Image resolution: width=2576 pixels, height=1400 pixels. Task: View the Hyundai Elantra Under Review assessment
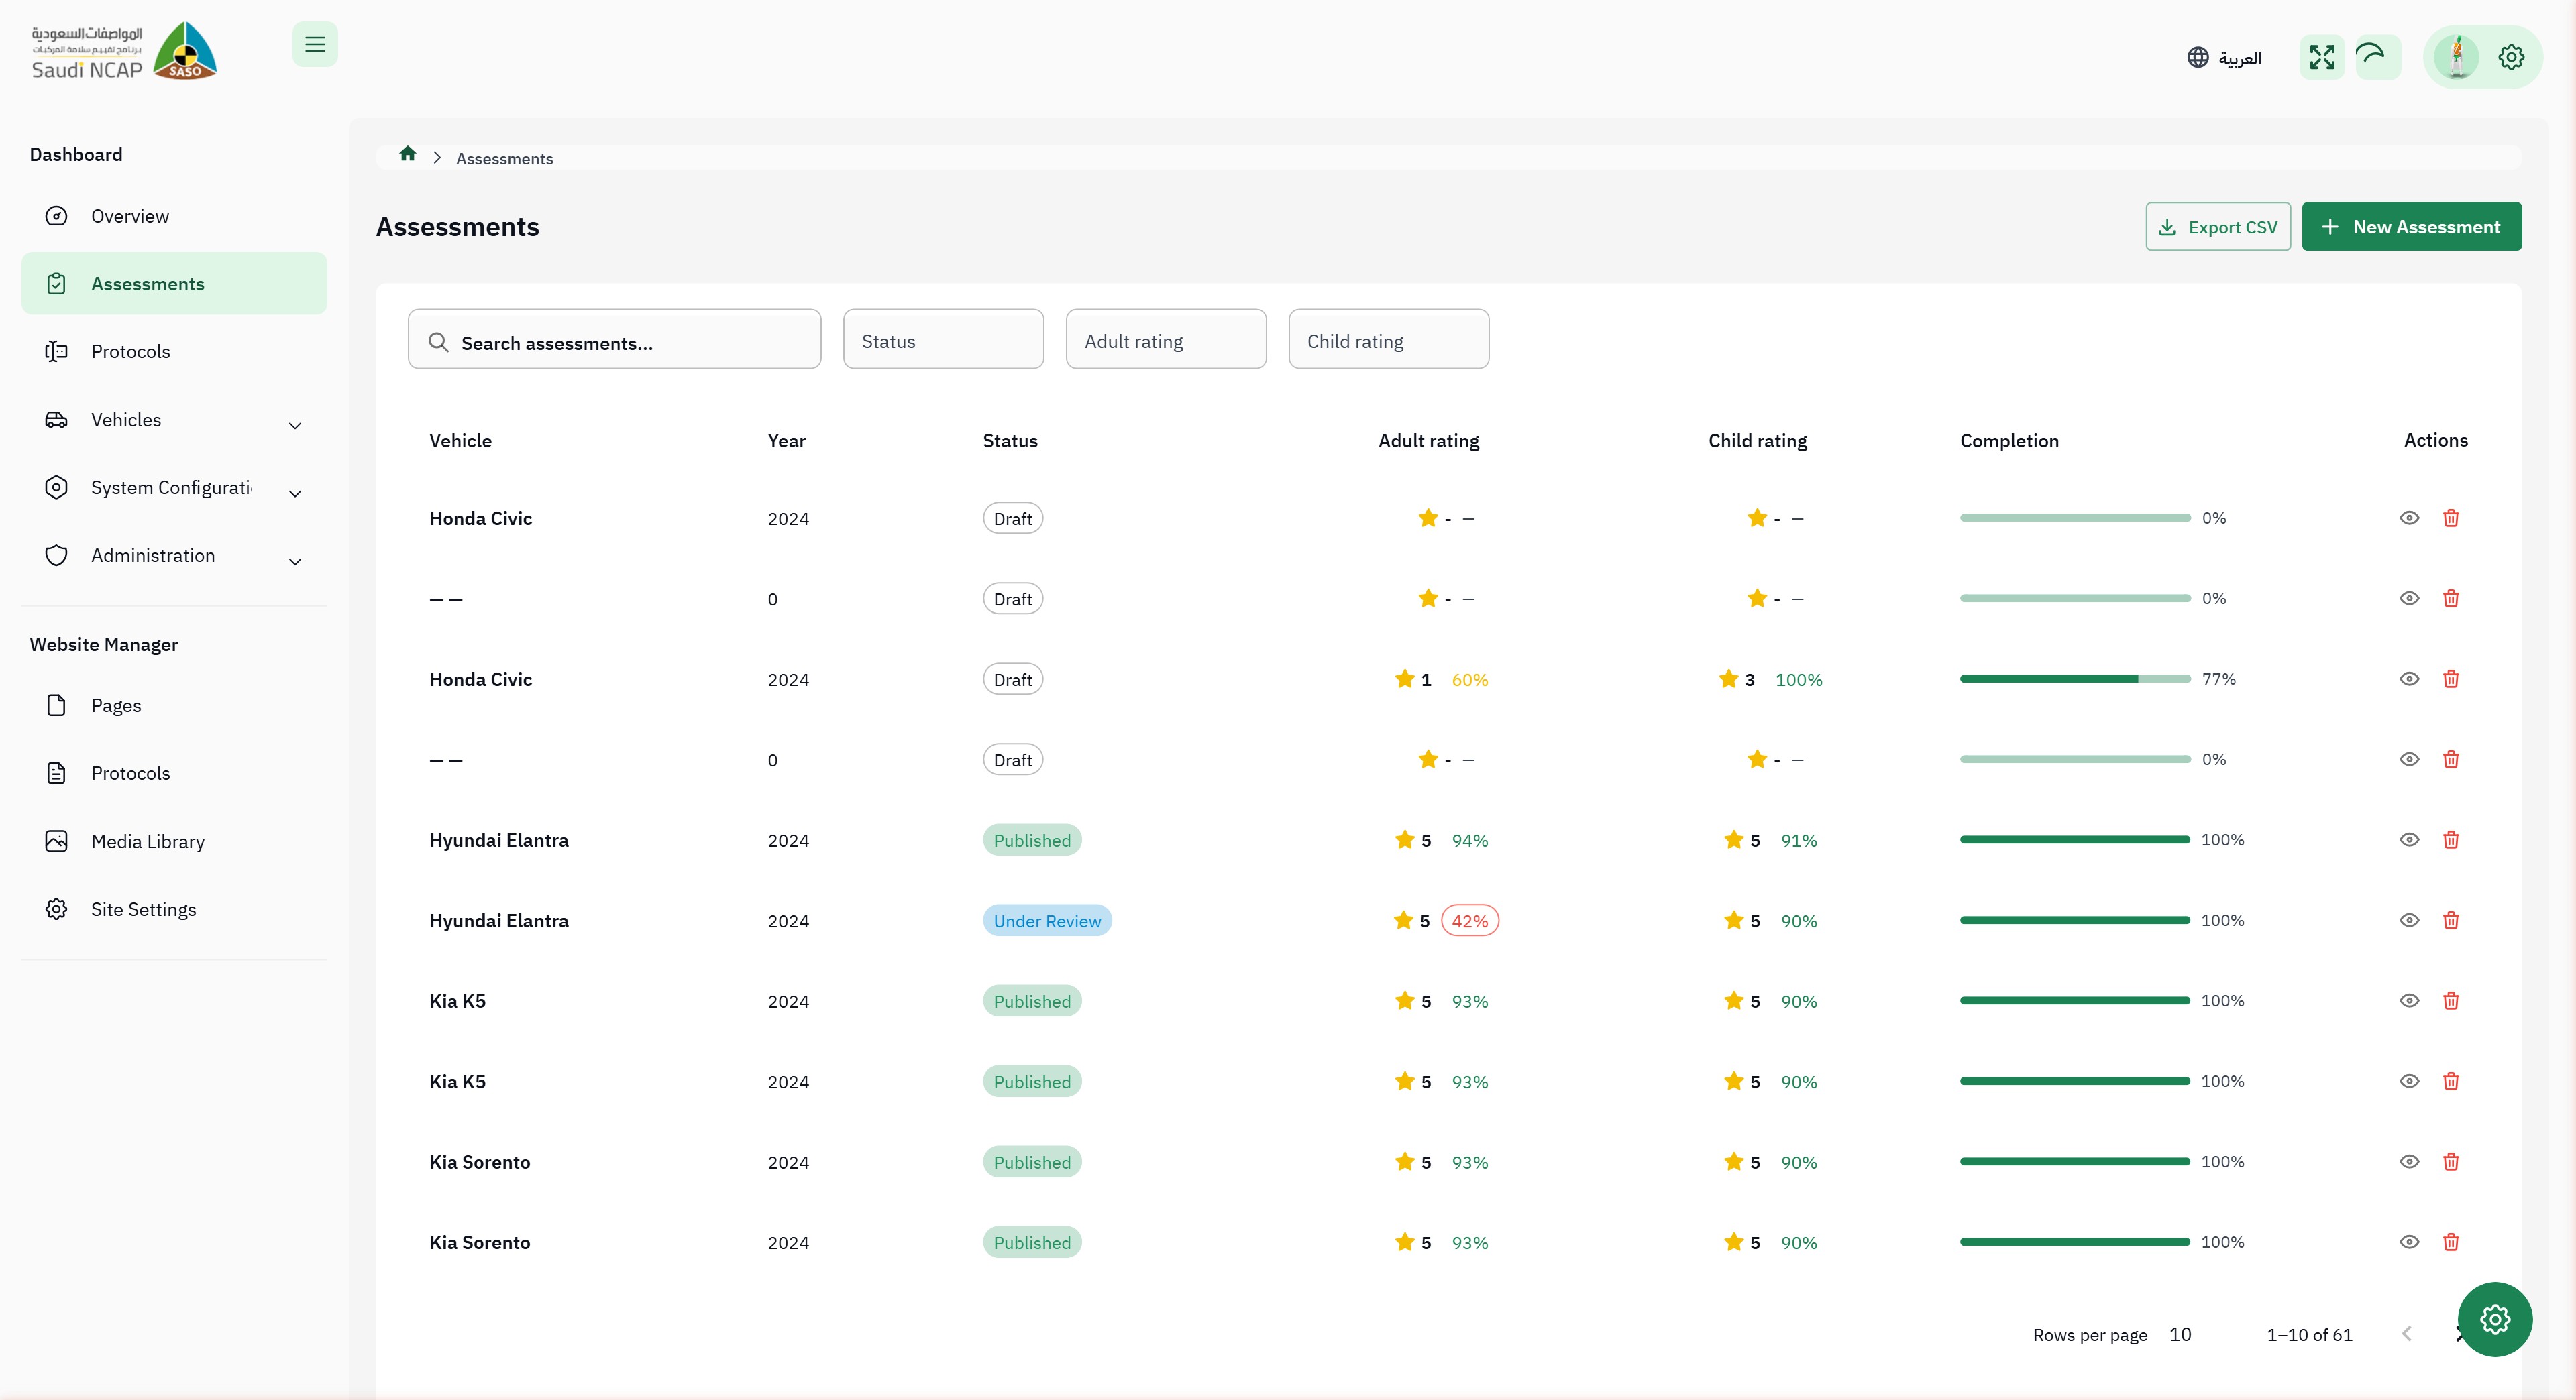click(2410, 921)
